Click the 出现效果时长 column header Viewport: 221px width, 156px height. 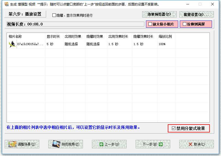click(x=120, y=36)
